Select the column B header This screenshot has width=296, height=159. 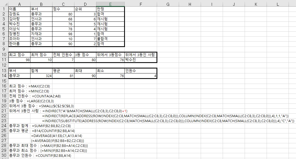(41, 4)
